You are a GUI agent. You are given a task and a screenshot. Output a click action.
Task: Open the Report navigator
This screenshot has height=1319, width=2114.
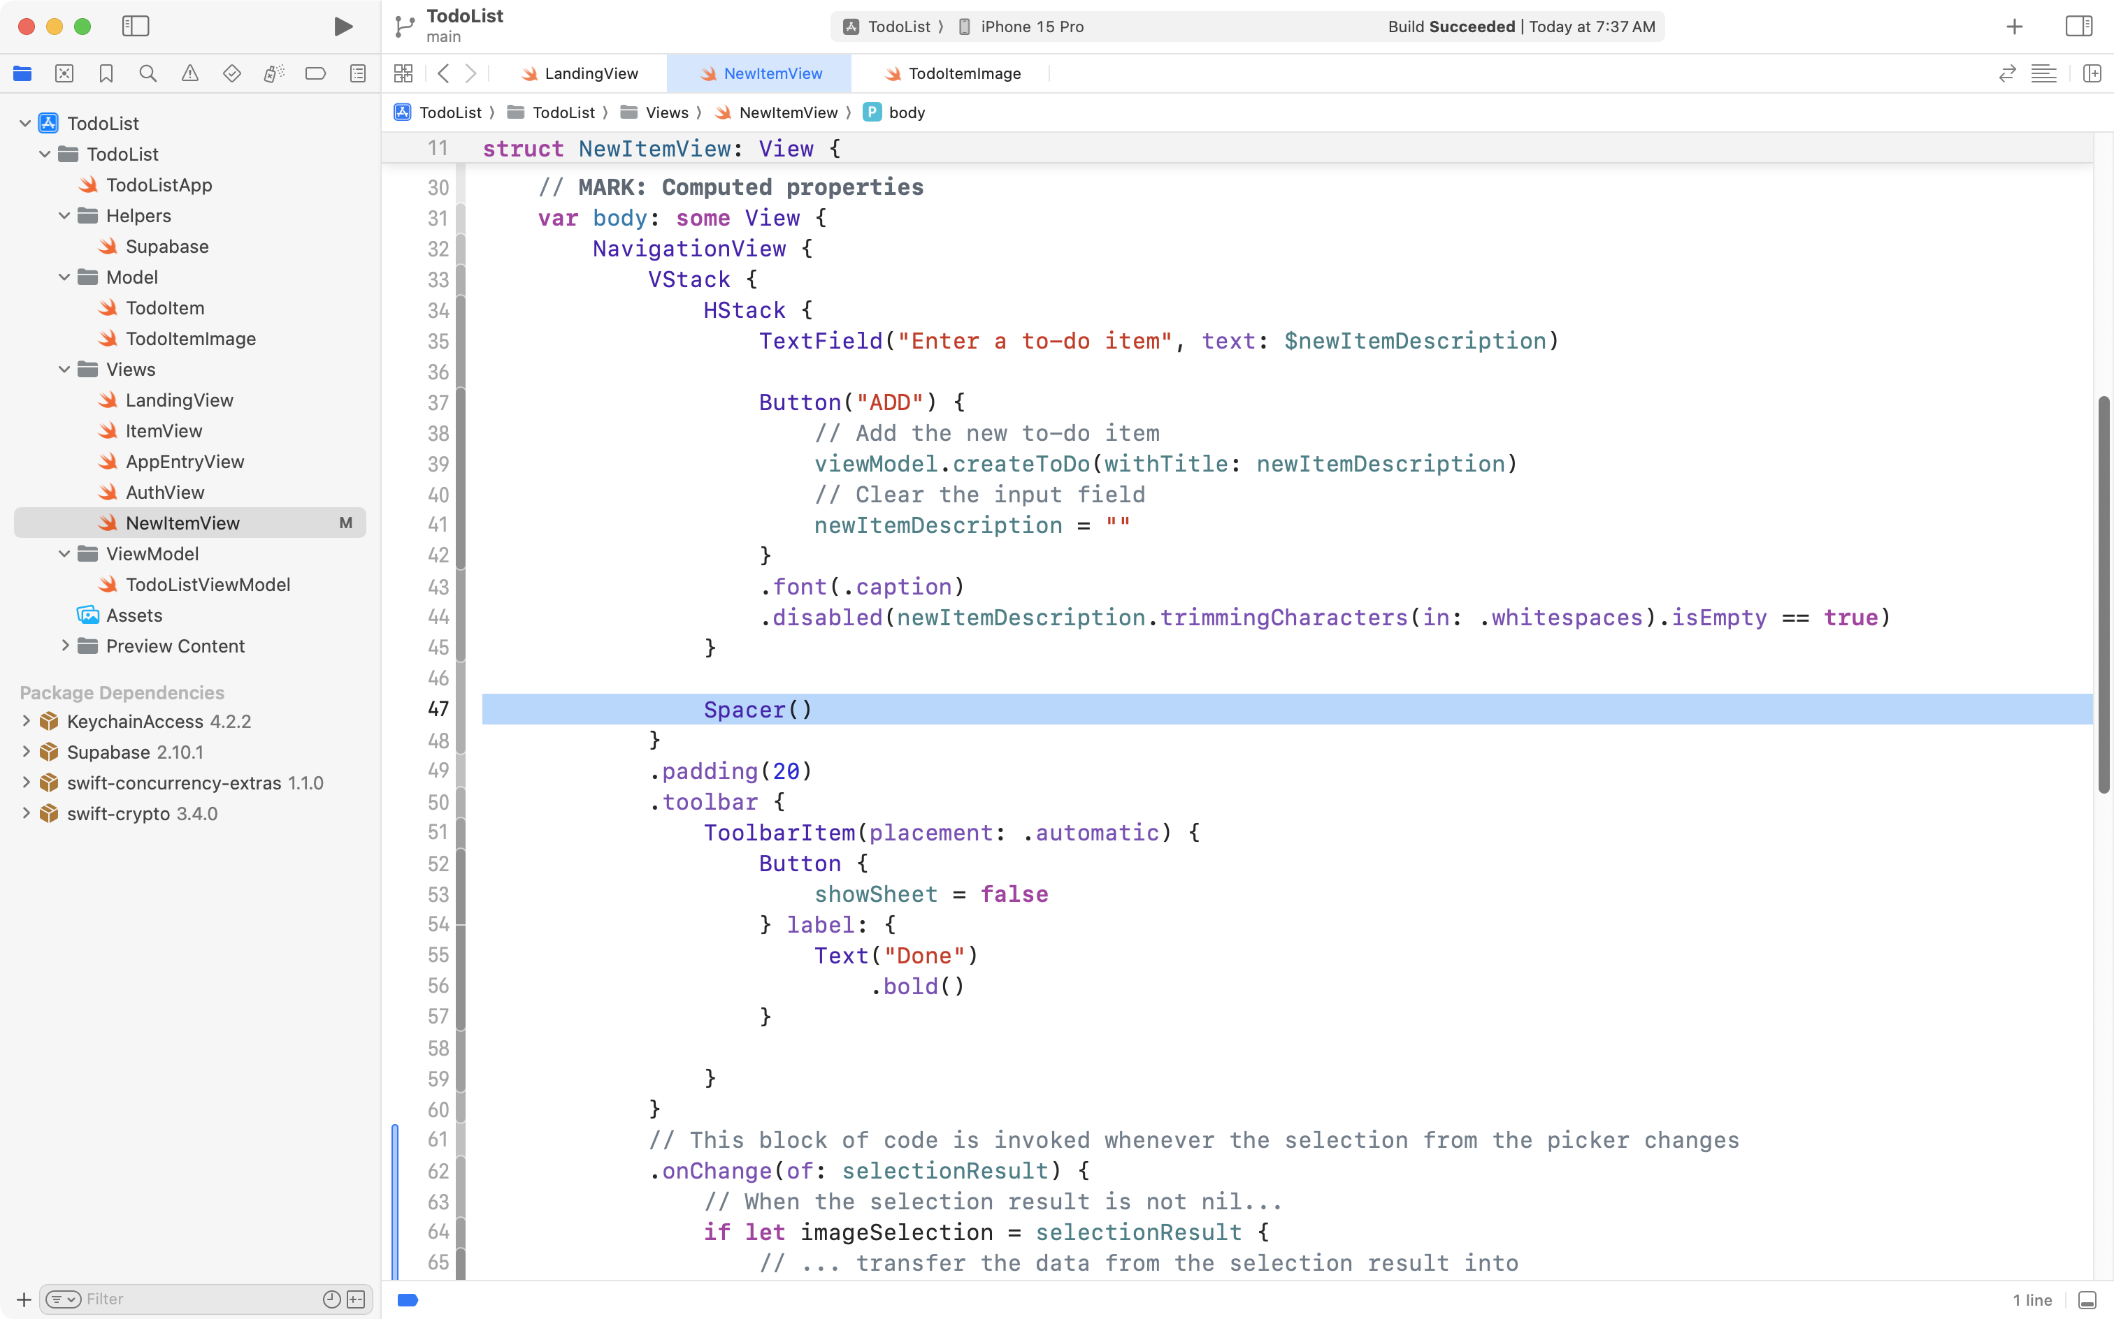[x=358, y=73]
